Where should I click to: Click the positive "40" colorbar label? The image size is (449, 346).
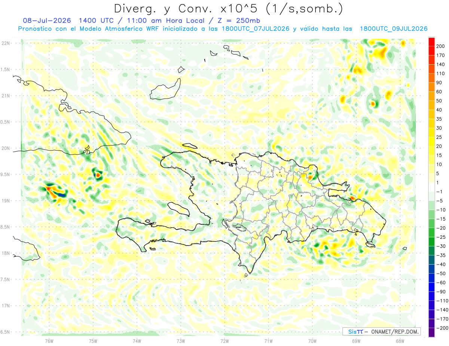pyautogui.click(x=440, y=110)
